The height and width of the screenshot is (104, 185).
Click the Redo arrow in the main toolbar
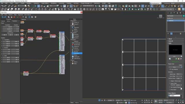pos(5,6)
